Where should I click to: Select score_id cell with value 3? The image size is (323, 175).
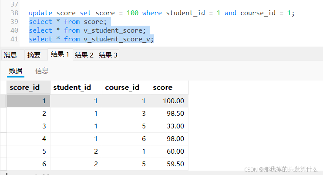29,126
